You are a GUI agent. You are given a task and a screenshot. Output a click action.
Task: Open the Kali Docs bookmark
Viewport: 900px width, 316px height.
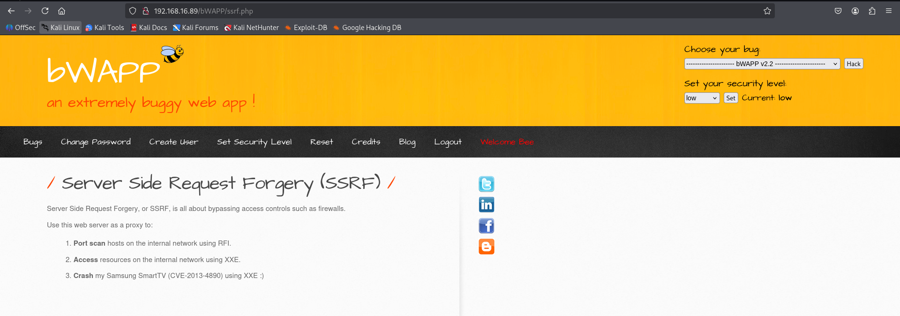click(x=149, y=28)
